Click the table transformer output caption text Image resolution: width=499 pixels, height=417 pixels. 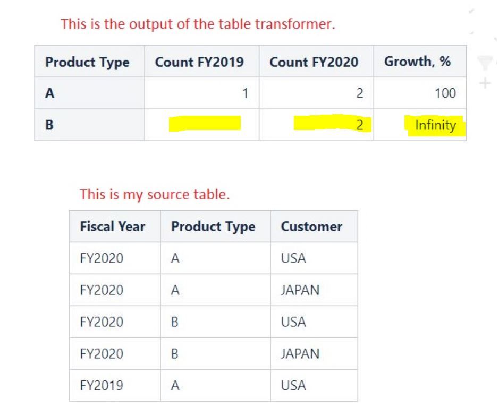[x=198, y=24]
